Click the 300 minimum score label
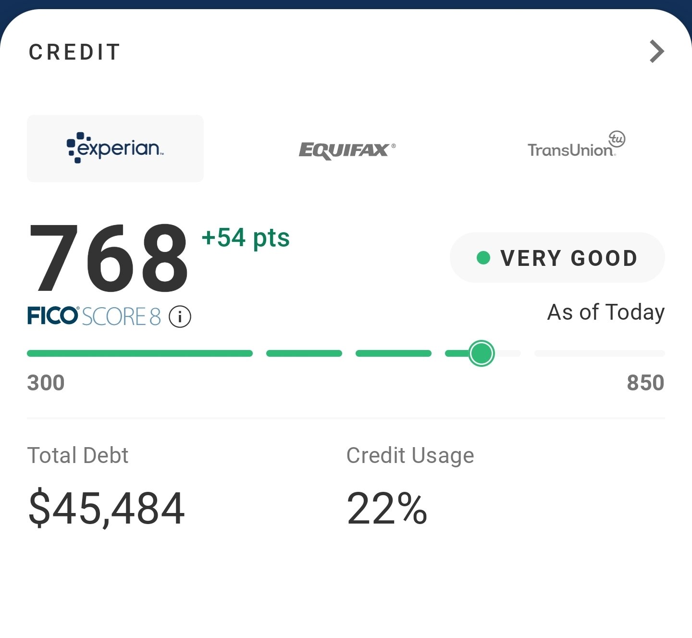The width and height of the screenshot is (692, 638). (x=46, y=383)
